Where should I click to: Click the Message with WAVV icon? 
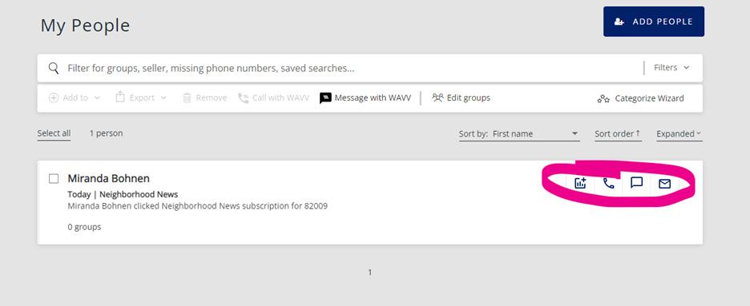(x=325, y=98)
